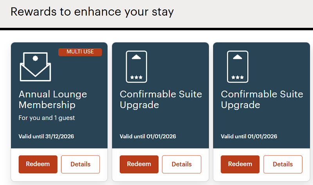Click the first Confirmable Suite Upgrade keycard icon
Viewport: 313px width, 185px height.
[x=136, y=67]
